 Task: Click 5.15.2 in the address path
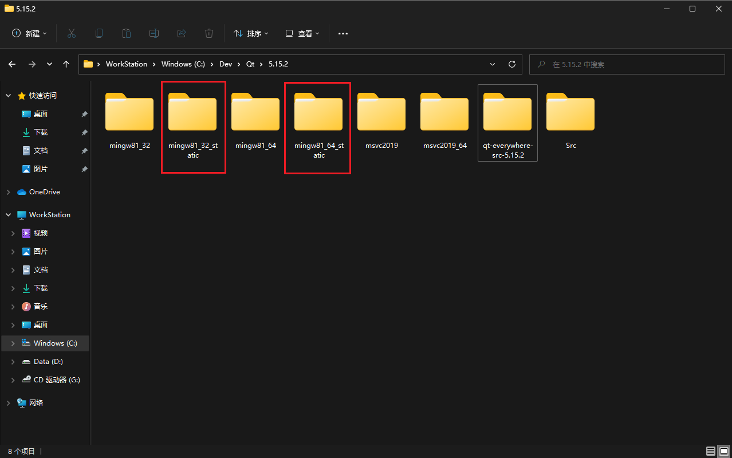pos(278,64)
